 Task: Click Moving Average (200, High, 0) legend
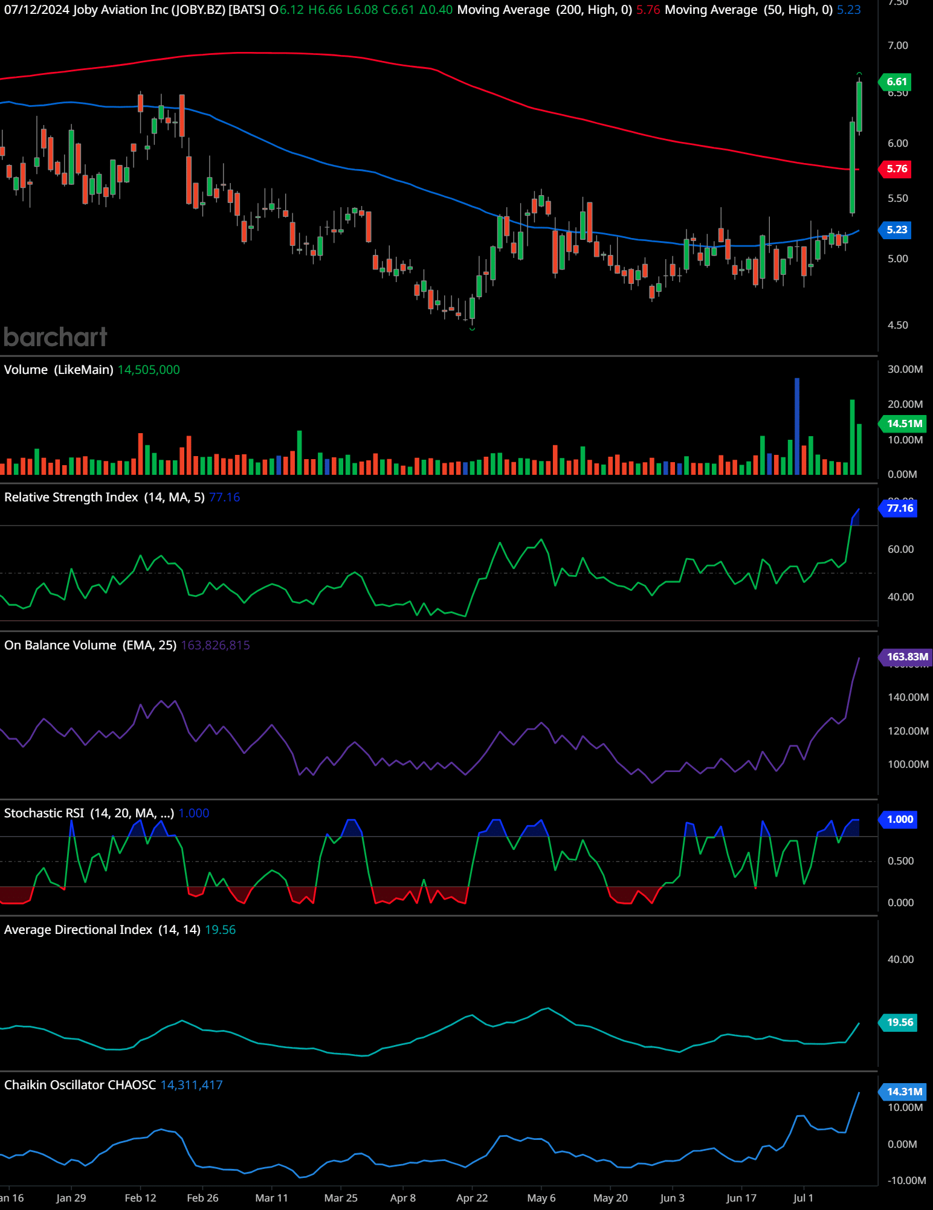[x=544, y=10]
